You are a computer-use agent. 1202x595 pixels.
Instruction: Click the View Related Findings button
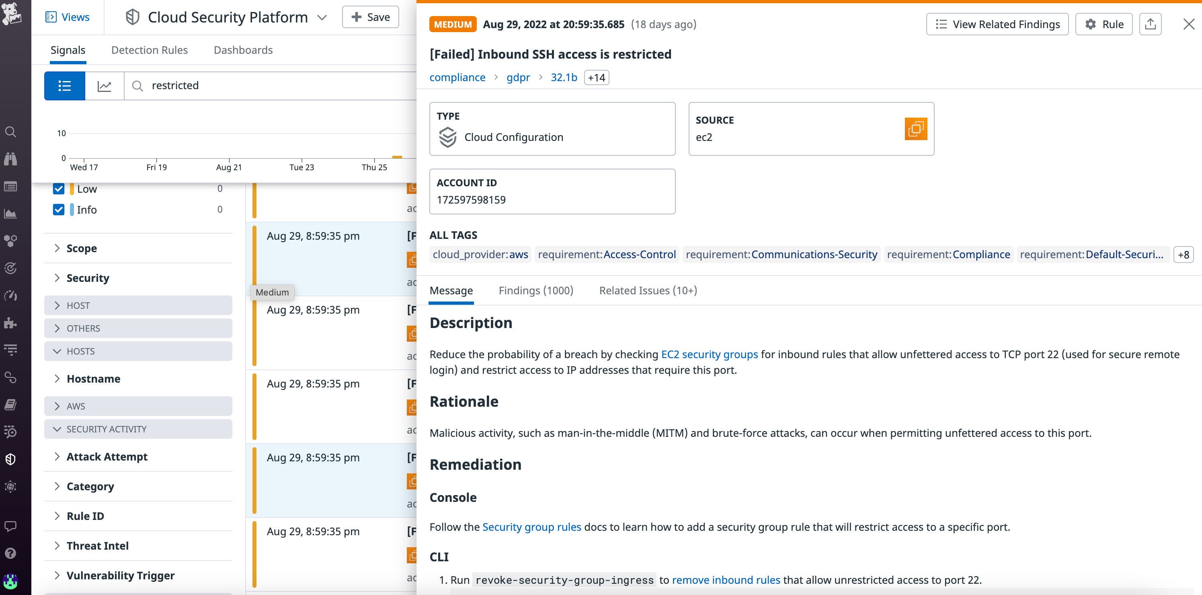coord(997,24)
